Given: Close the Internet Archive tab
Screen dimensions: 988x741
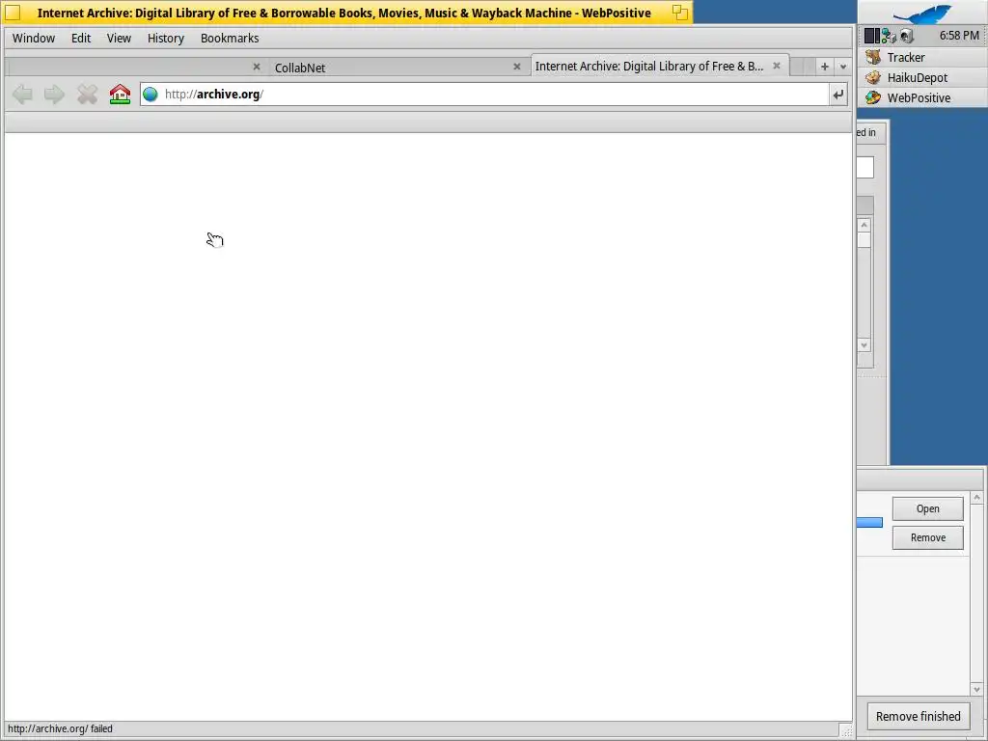Looking at the screenshot, I should pos(777,66).
